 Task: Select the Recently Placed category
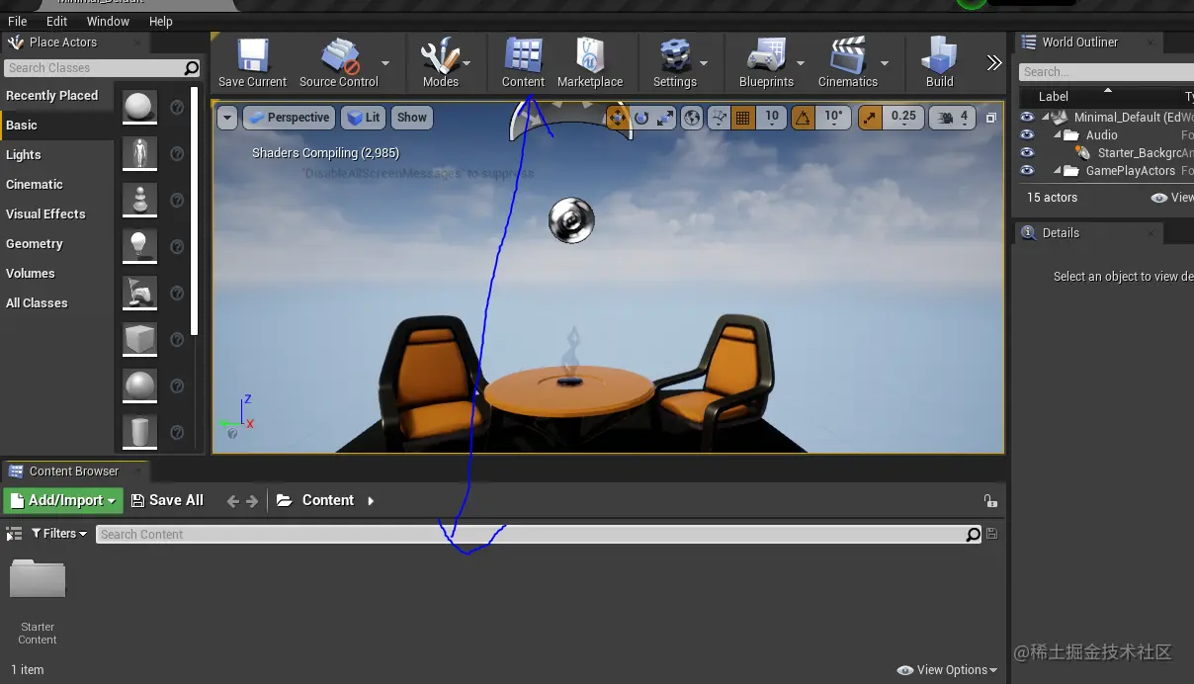click(57, 96)
